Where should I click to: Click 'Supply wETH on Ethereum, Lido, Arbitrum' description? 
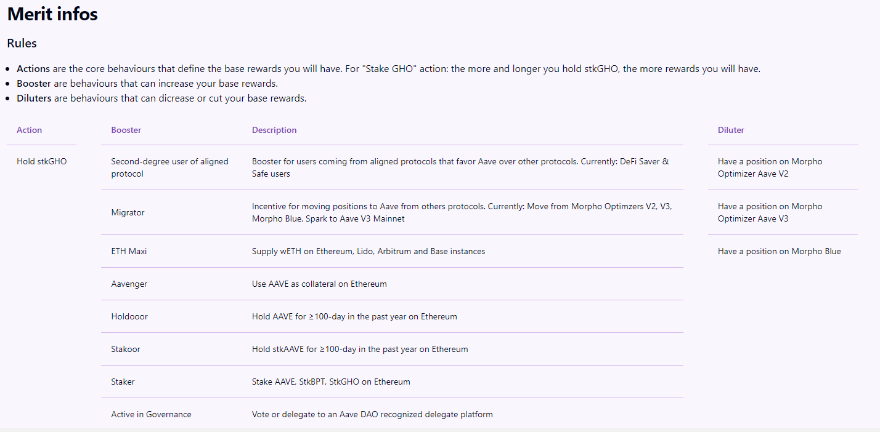(x=369, y=251)
